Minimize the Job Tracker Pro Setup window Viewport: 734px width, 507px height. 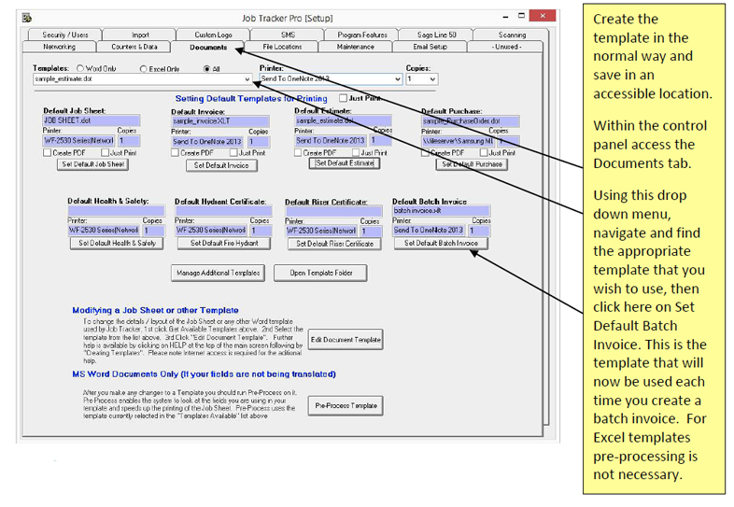(x=505, y=17)
